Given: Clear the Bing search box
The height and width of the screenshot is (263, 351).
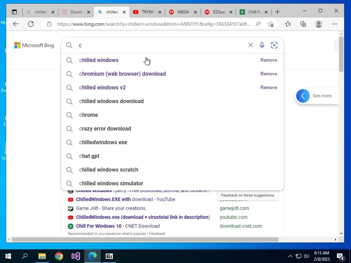Looking at the screenshot, I should point(251,45).
